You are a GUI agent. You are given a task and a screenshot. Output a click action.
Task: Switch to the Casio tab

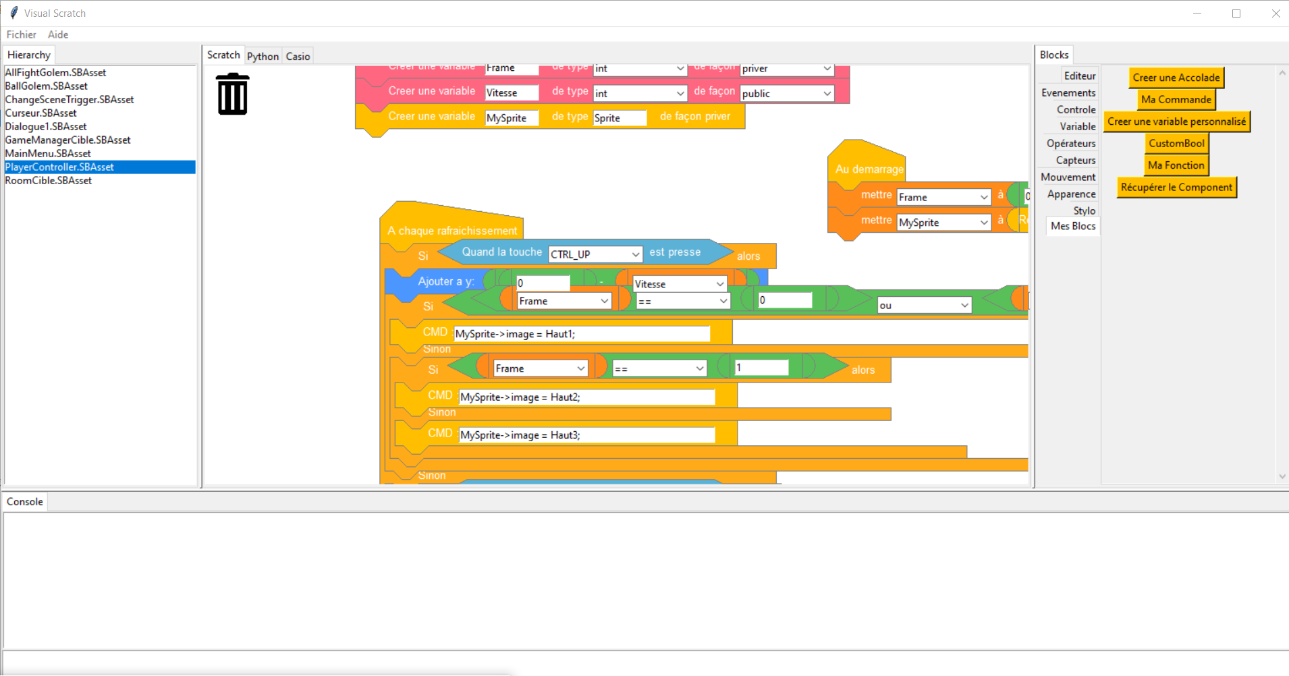pos(298,57)
